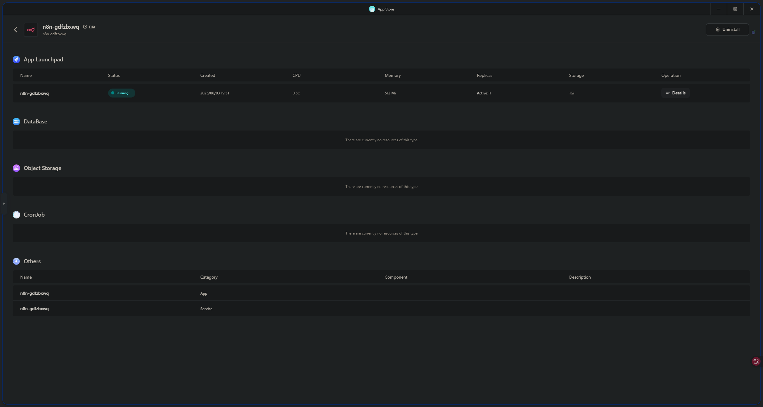This screenshot has width=763, height=407.
Task: Click the Others section heading
Action: tap(32, 261)
